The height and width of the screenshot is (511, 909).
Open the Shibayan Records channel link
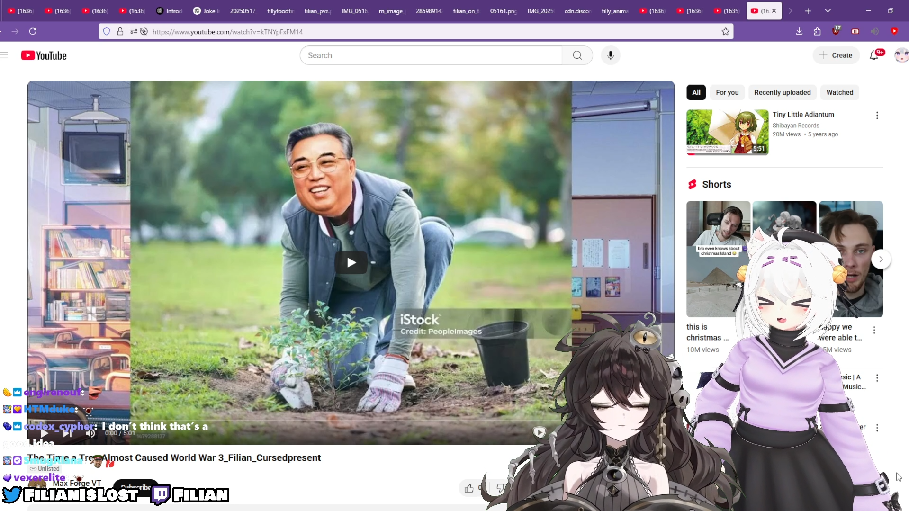[795, 126]
